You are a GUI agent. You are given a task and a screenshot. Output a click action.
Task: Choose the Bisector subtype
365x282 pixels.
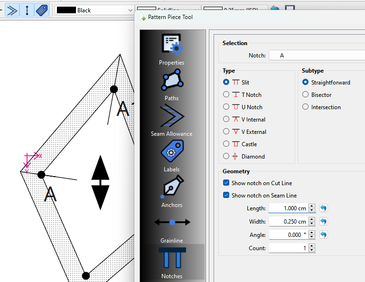pos(306,95)
